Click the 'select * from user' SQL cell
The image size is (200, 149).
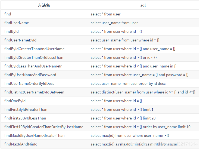[106, 14]
